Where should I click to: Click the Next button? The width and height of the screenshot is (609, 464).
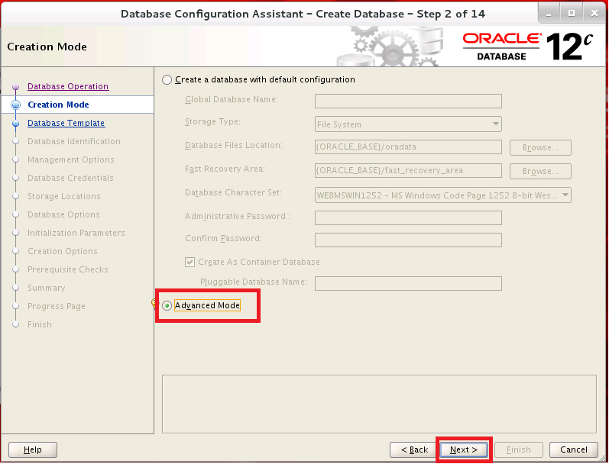click(x=463, y=449)
